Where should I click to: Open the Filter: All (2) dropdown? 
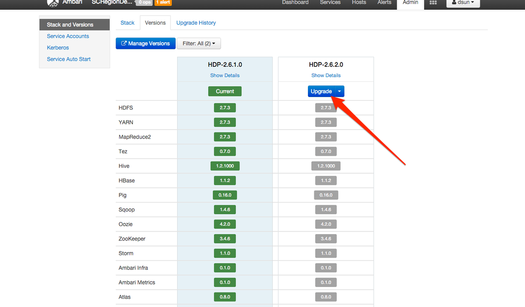(x=199, y=44)
